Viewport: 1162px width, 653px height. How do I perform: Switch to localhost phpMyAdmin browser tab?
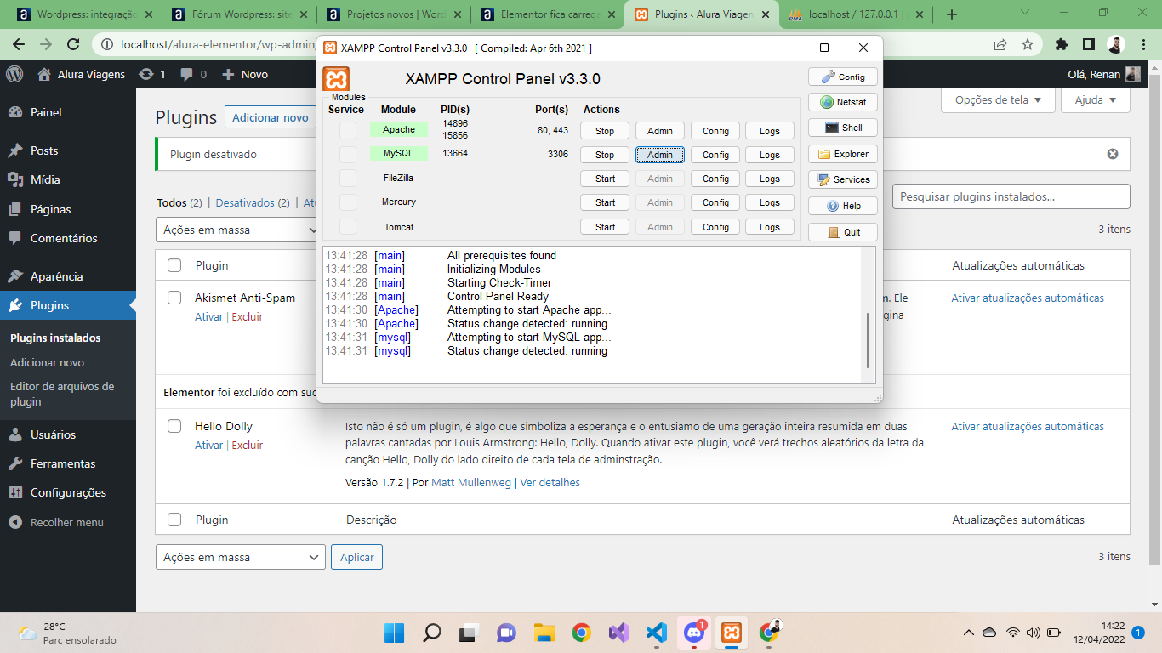pyautogui.click(x=855, y=14)
